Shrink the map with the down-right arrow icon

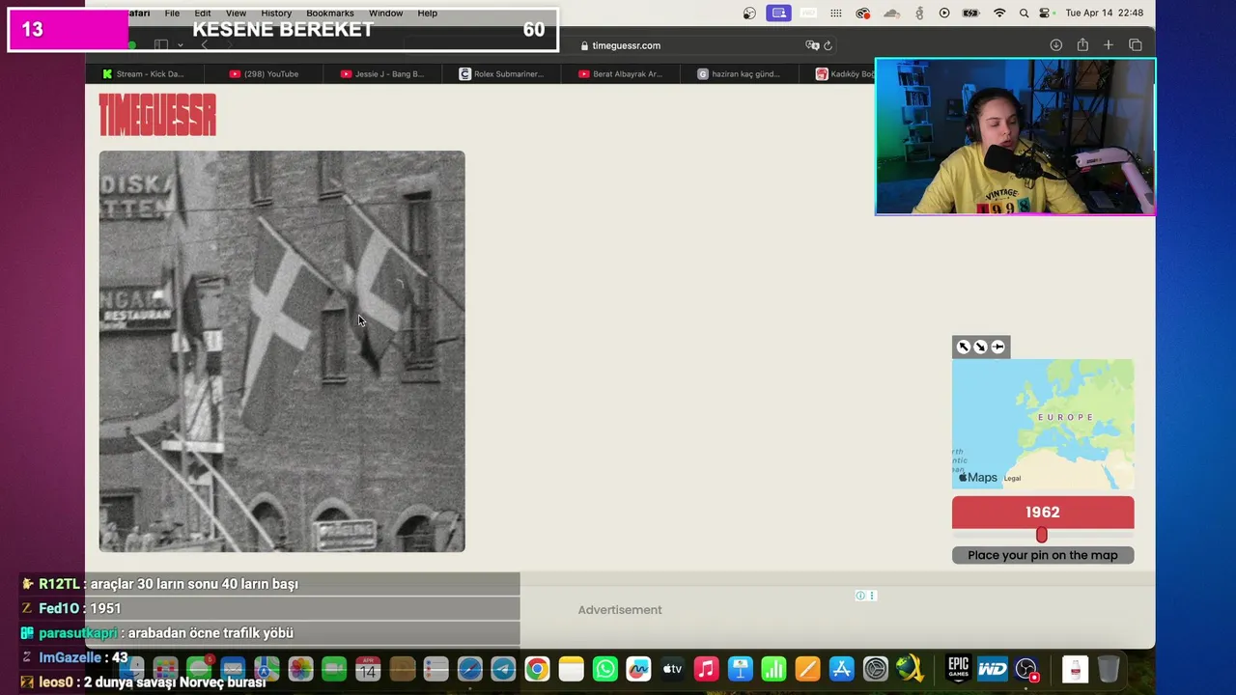point(980,347)
